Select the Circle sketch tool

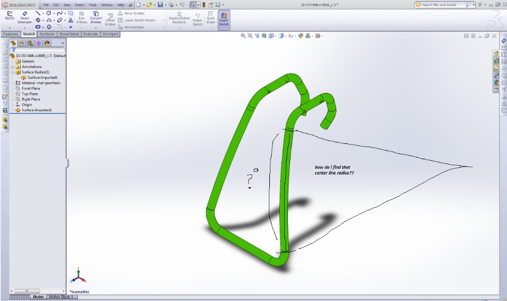[x=49, y=13]
